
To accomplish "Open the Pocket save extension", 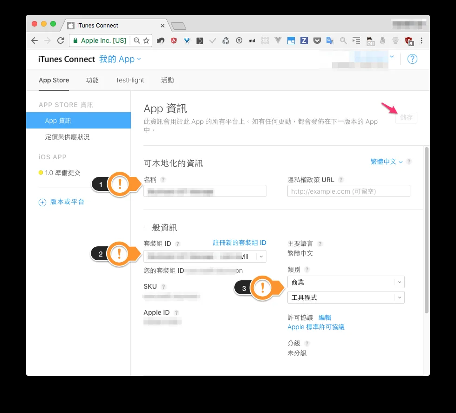I will [x=317, y=41].
